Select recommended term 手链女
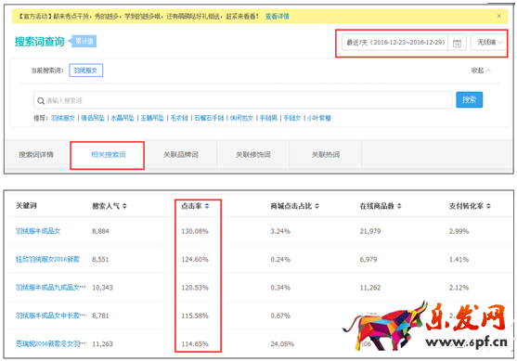517x361 pixels. pos(292,118)
